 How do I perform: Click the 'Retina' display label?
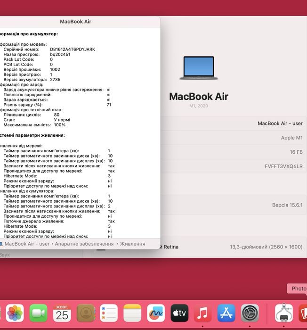pos(171,247)
